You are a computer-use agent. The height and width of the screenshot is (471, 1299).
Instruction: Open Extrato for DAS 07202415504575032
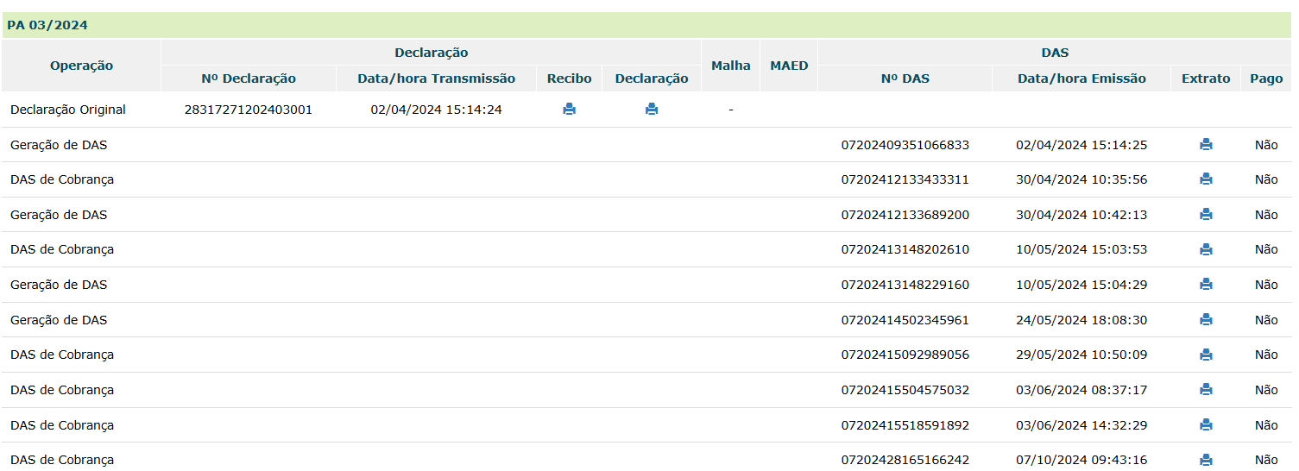click(x=1206, y=390)
